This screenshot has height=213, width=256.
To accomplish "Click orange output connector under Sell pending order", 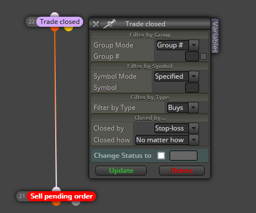I will click(x=56, y=204).
